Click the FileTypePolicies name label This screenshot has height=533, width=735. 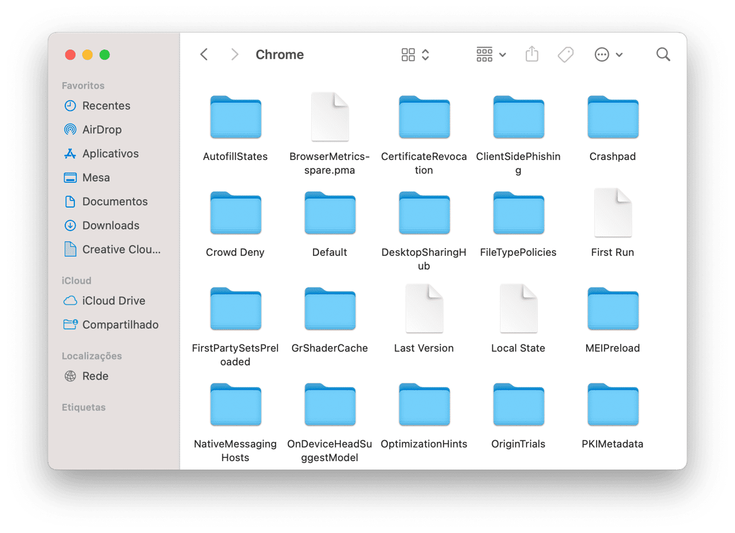519,252
